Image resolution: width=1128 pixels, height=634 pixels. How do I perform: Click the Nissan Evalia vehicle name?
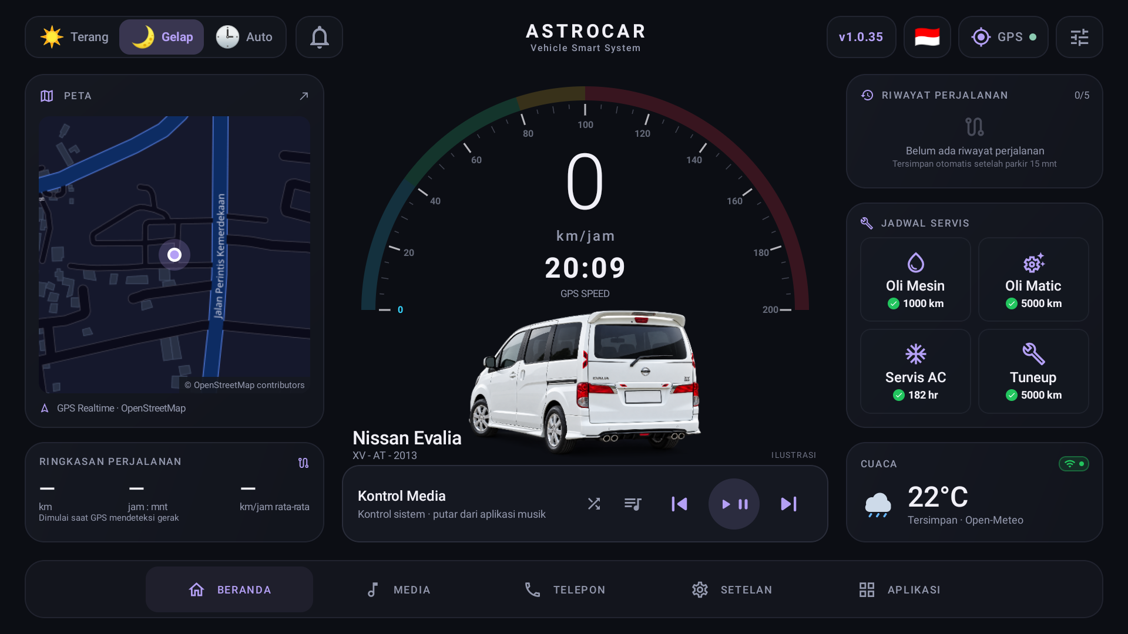click(x=407, y=438)
